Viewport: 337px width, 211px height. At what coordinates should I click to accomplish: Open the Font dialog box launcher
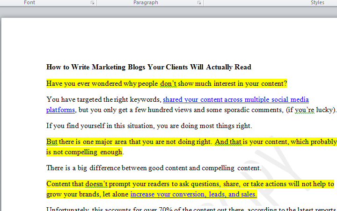(92, 3)
